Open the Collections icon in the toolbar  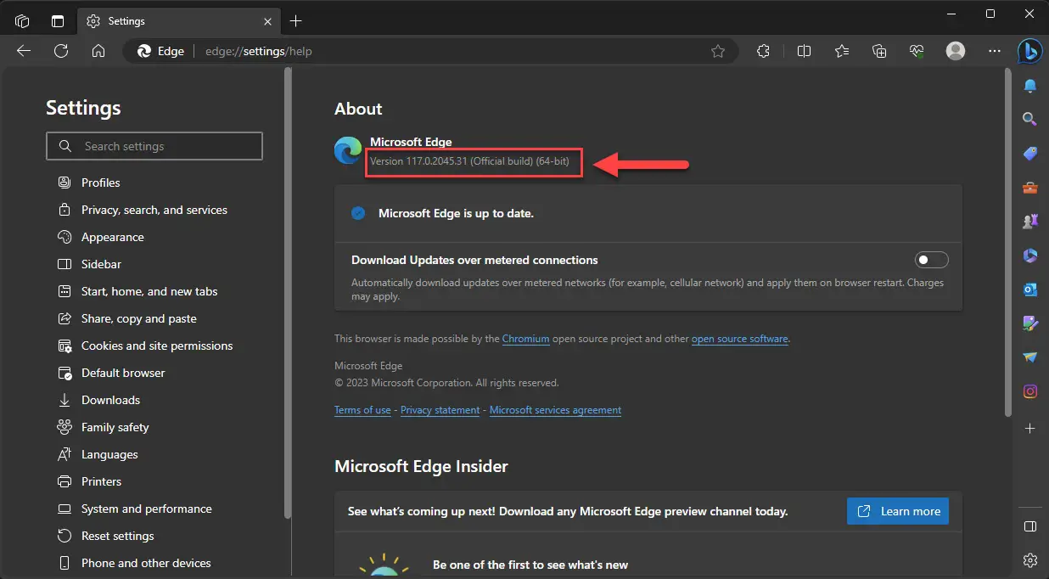coord(879,51)
